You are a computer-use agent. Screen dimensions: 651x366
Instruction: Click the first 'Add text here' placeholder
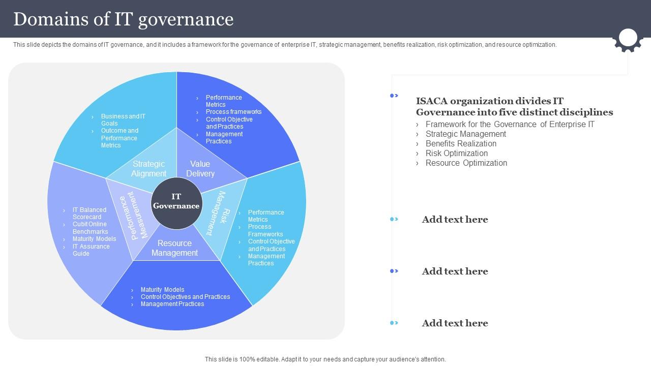pyautogui.click(x=455, y=220)
